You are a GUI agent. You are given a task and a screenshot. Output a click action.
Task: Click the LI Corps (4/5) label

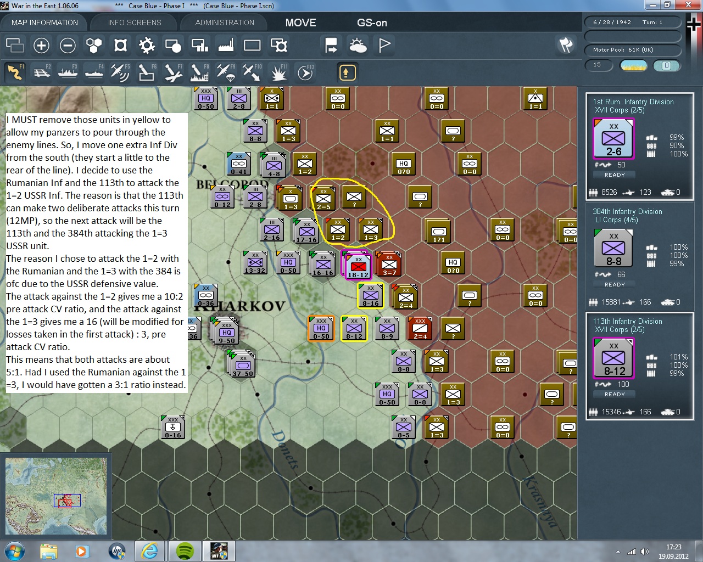[617, 220]
